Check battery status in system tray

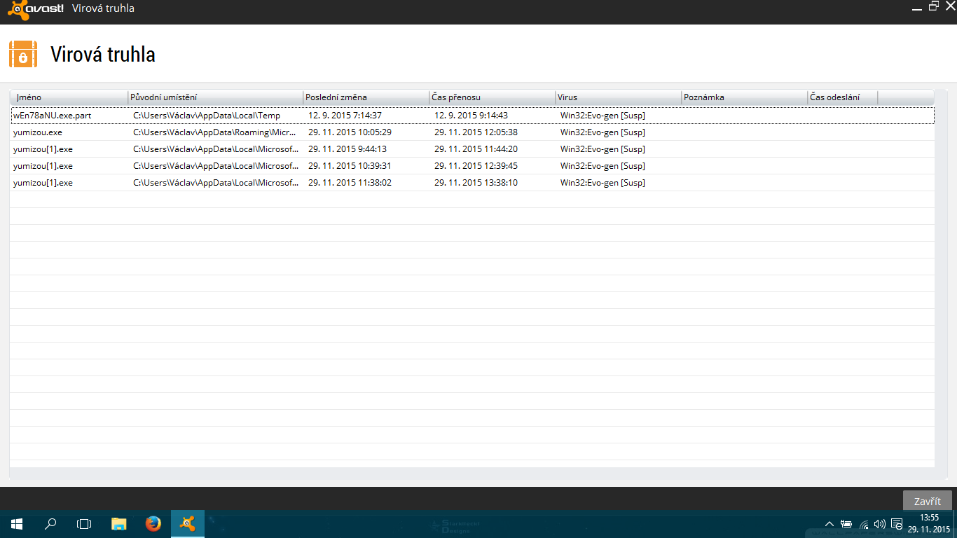point(846,524)
